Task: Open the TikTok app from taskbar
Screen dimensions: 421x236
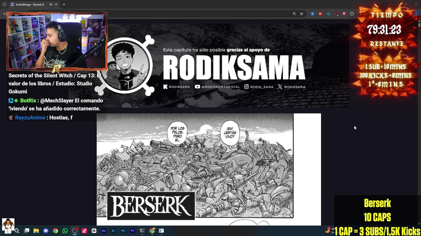Action: [84, 231]
